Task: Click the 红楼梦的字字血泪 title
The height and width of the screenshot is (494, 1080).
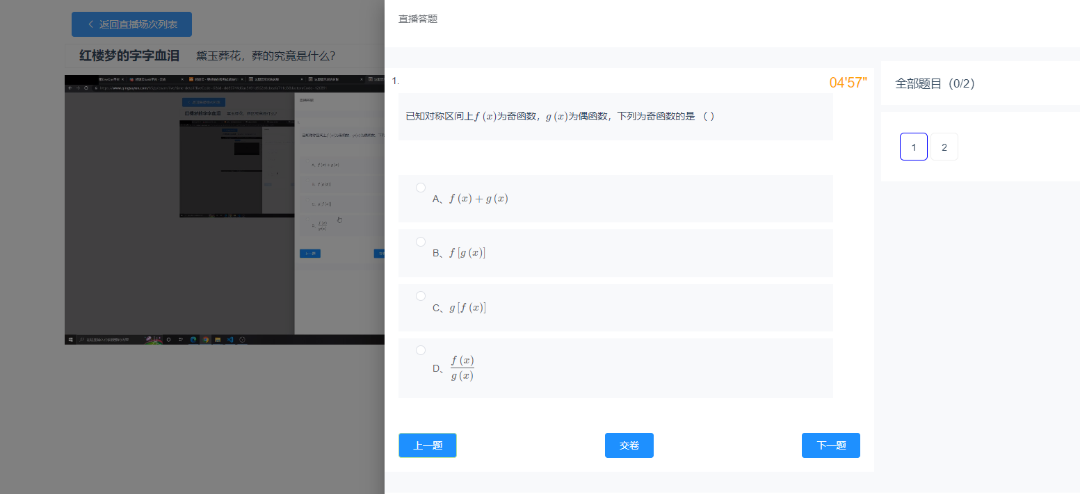Action: click(x=129, y=56)
